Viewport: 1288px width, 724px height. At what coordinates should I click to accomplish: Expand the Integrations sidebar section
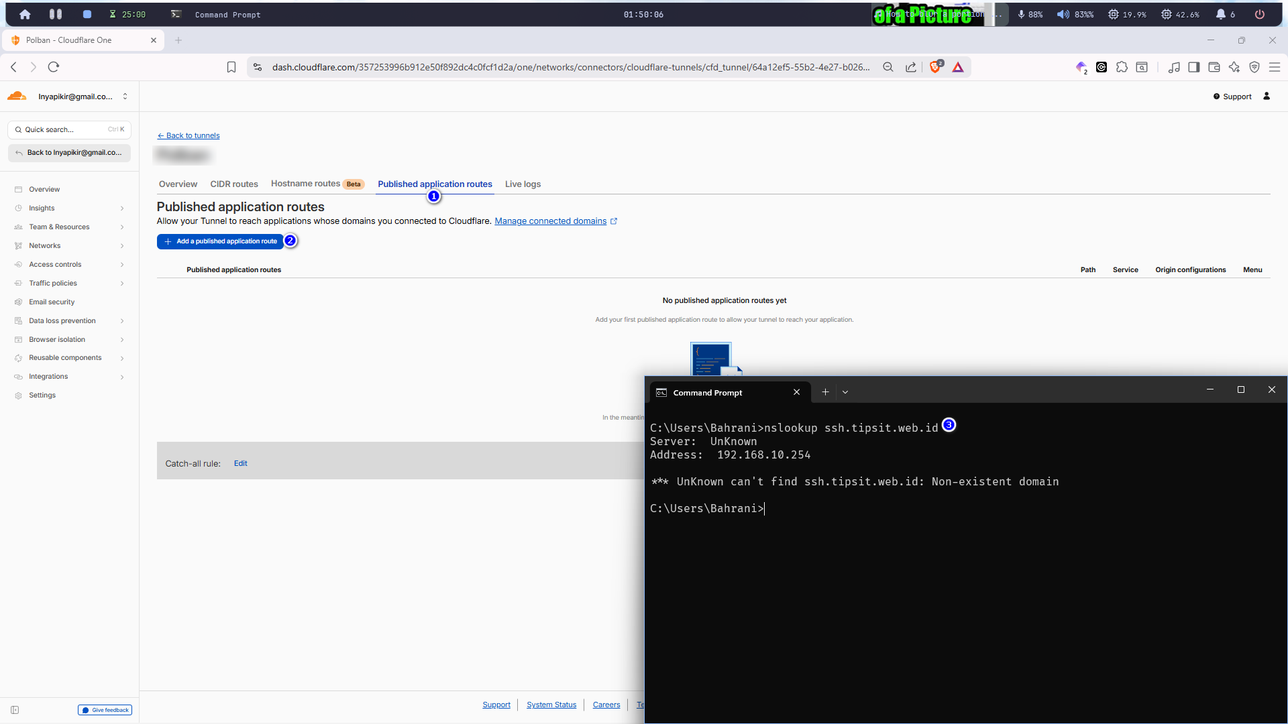pos(122,377)
